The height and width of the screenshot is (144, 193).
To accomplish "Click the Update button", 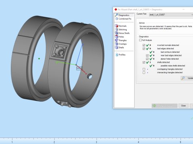I will point(187,78).
